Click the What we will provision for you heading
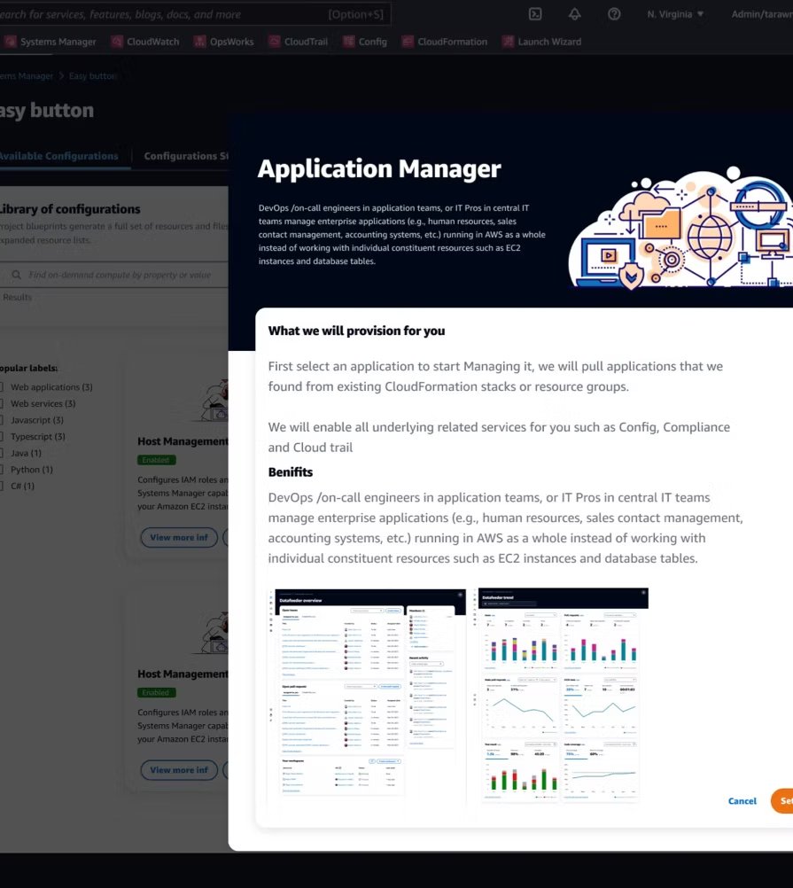The height and width of the screenshot is (888, 793). tap(356, 331)
